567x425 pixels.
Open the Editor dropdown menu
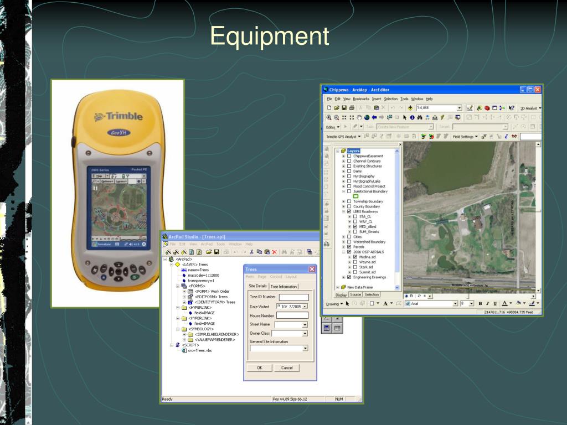333,127
